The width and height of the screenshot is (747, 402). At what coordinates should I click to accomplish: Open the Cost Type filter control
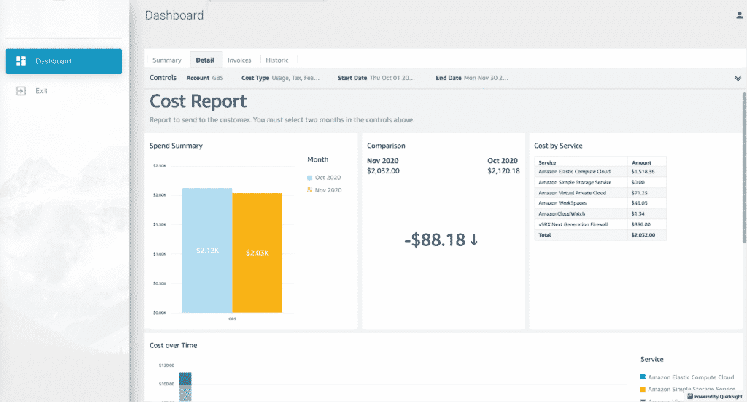(x=280, y=78)
